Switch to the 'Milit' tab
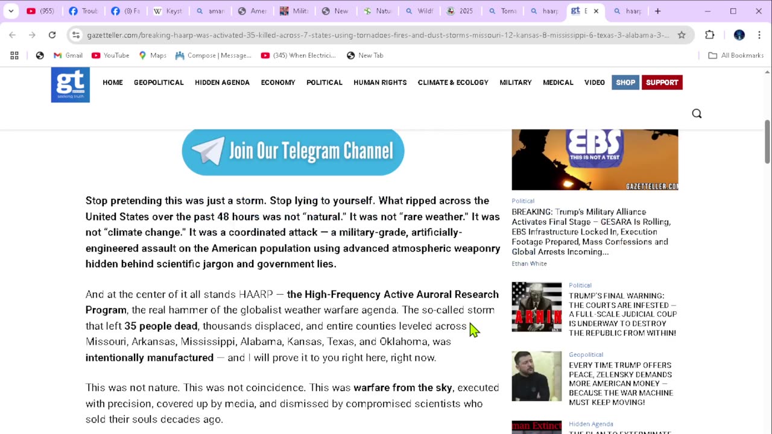772x434 pixels. (294, 11)
